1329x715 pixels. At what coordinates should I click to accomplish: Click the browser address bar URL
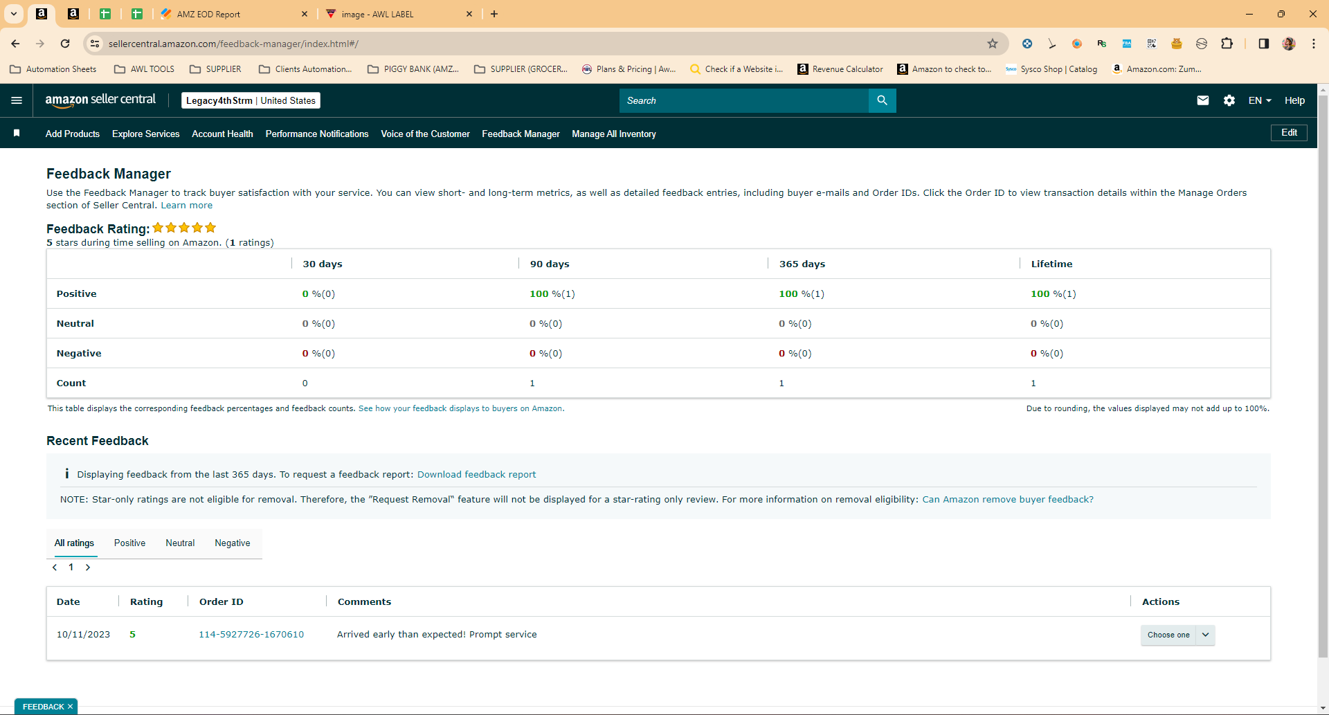[233, 44]
